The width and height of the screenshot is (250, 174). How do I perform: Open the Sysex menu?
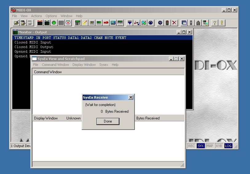click(x=104, y=65)
